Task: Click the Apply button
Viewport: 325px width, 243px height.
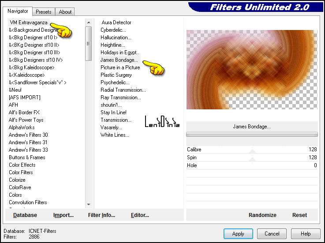Action: point(238,233)
